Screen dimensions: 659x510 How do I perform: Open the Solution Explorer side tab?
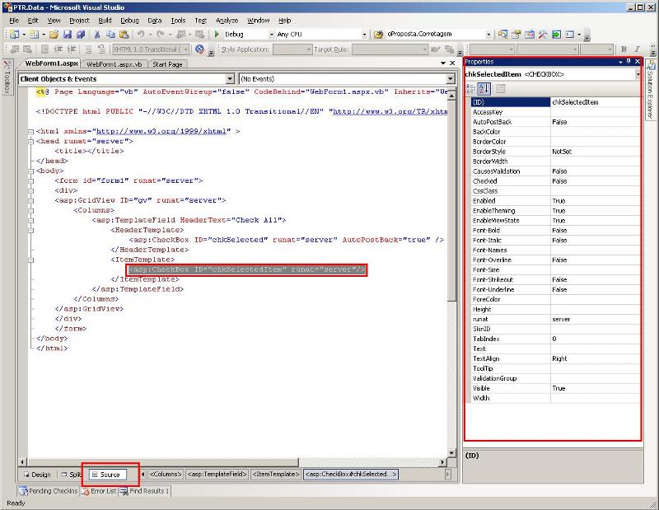click(x=651, y=89)
